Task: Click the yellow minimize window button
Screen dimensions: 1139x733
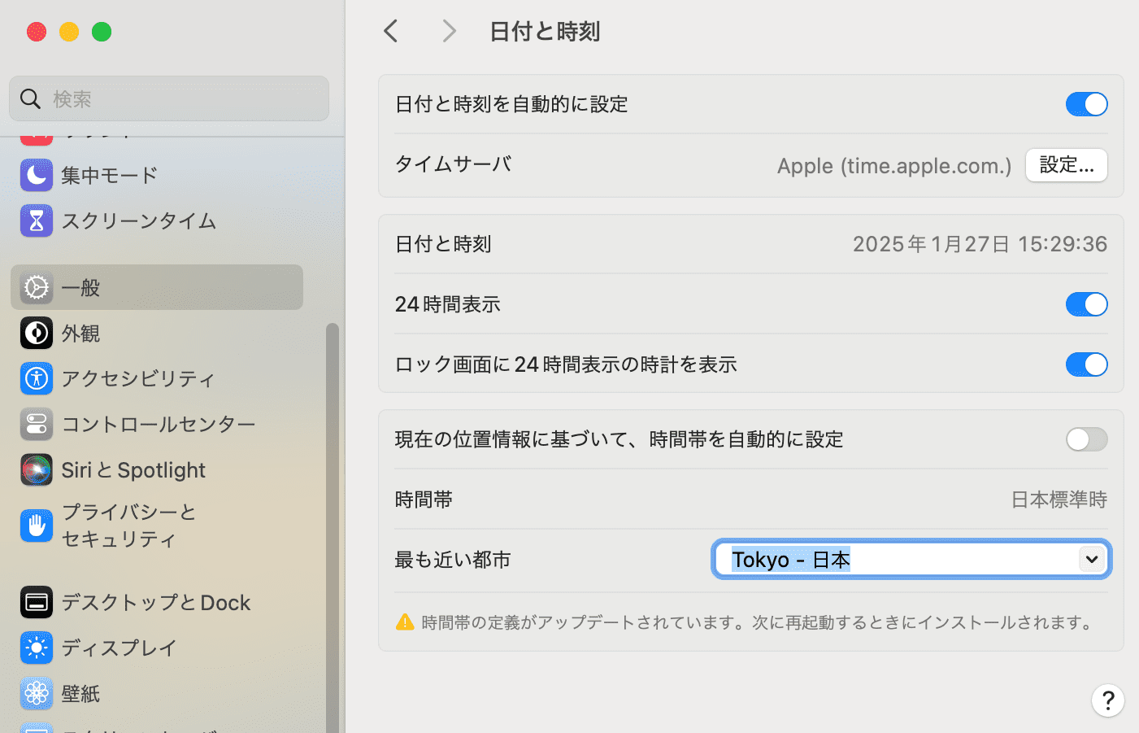Action: pos(69,32)
